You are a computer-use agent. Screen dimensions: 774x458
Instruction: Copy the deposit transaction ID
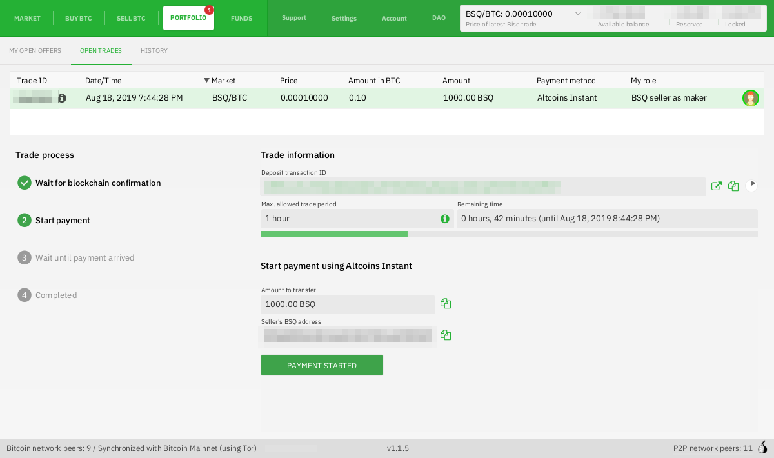click(x=733, y=186)
